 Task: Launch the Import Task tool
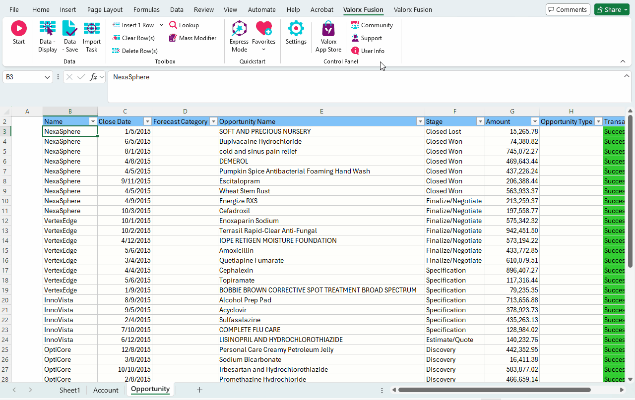92,36
